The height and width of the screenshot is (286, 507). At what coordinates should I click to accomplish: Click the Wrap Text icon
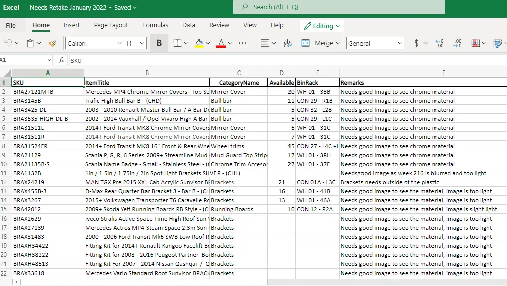pyautogui.click(x=287, y=43)
